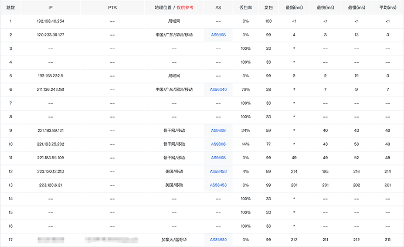404x247 pixels.
Task: Select the IP 221.183.55.109
Action: pyautogui.click(x=50, y=157)
